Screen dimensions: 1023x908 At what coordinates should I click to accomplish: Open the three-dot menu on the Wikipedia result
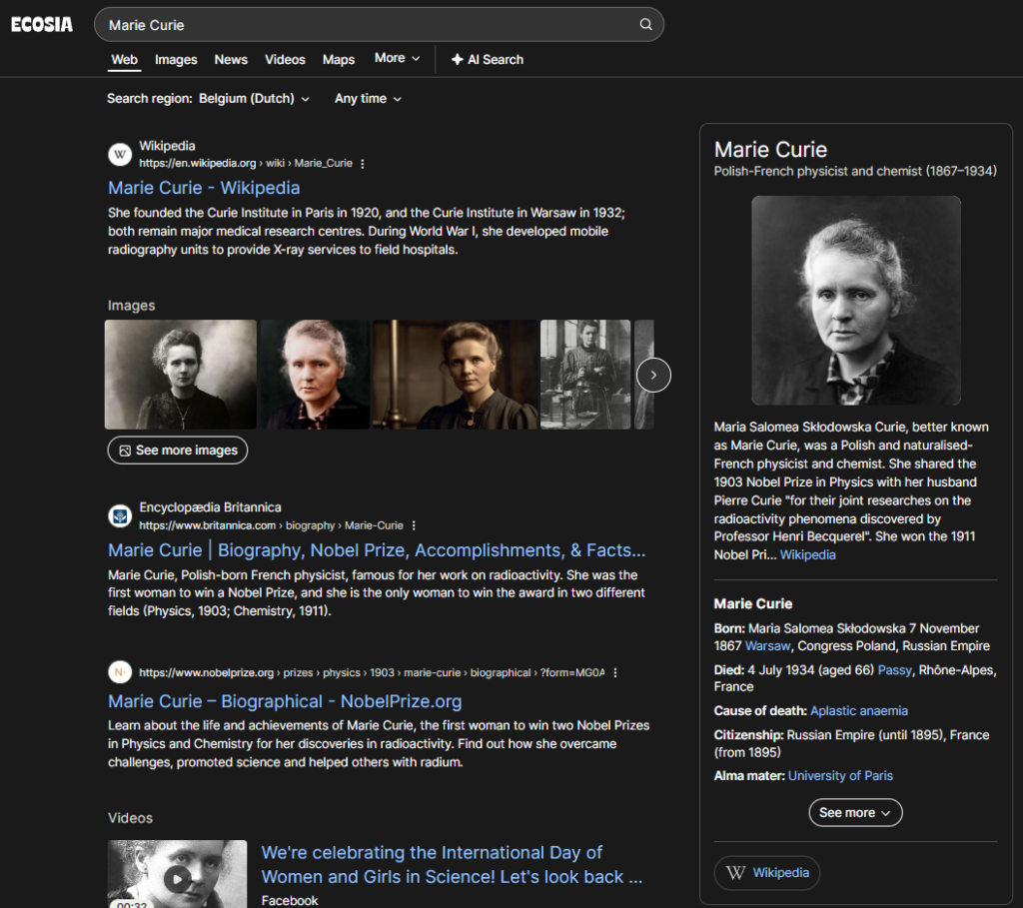coord(361,163)
